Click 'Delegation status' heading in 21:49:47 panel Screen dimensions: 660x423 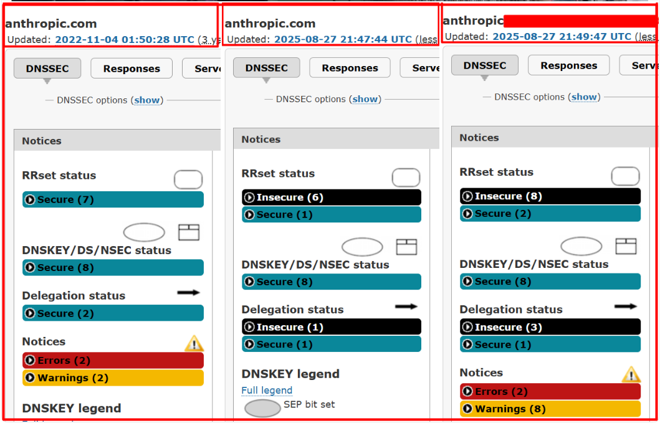[511, 310]
